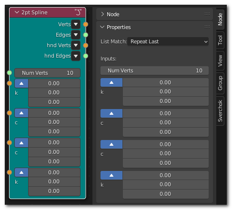Collapse first k vector in the node
The width and height of the screenshot is (232, 210).
(x=21, y=83)
